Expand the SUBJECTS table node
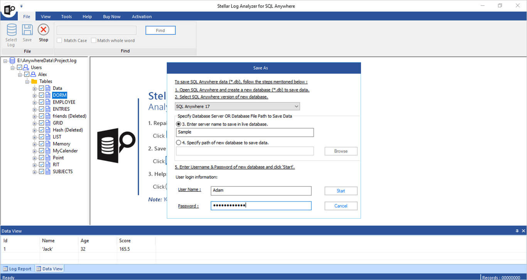Viewport: 527px width, 280px height. (35, 172)
